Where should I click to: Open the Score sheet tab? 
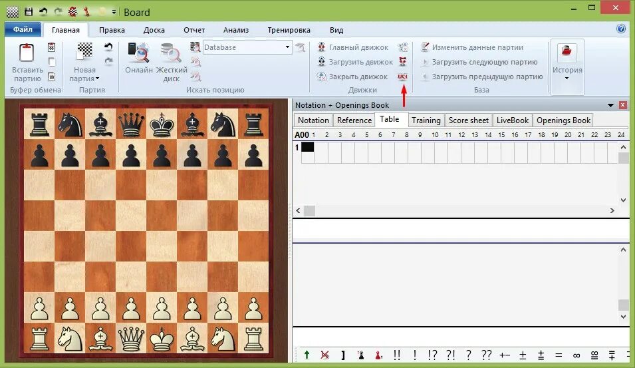469,120
